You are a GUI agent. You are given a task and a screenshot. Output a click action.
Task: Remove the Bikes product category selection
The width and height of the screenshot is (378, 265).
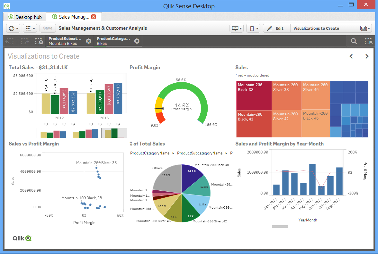137,41
